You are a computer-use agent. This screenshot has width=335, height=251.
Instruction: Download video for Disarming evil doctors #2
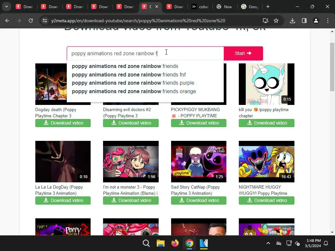point(131,123)
